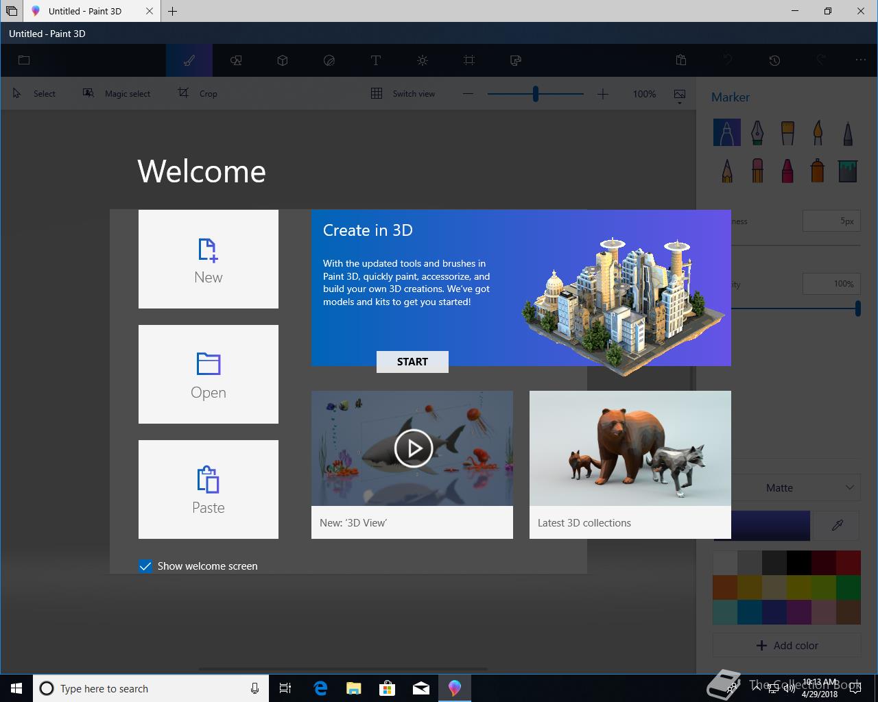Click the Undo arrow
This screenshot has height=702, width=878.
click(728, 60)
